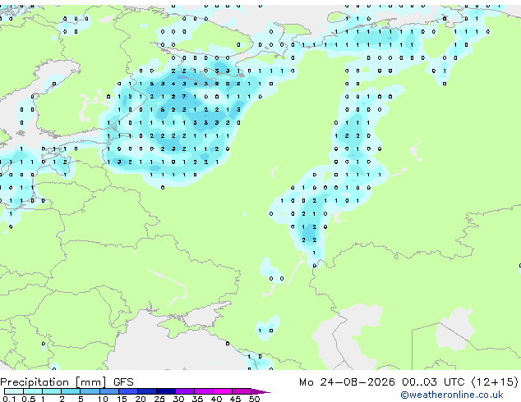Click the '0.5' legend scale label
The image size is (521, 402).
tap(28, 399)
